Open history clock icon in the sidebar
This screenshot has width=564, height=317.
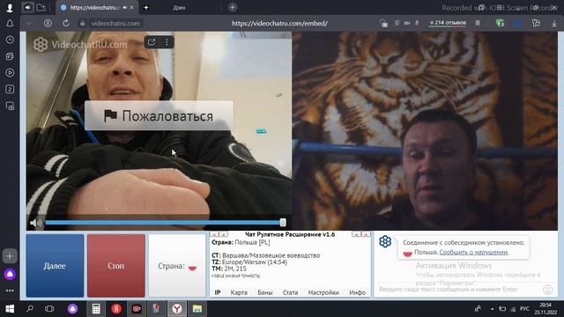(10, 40)
